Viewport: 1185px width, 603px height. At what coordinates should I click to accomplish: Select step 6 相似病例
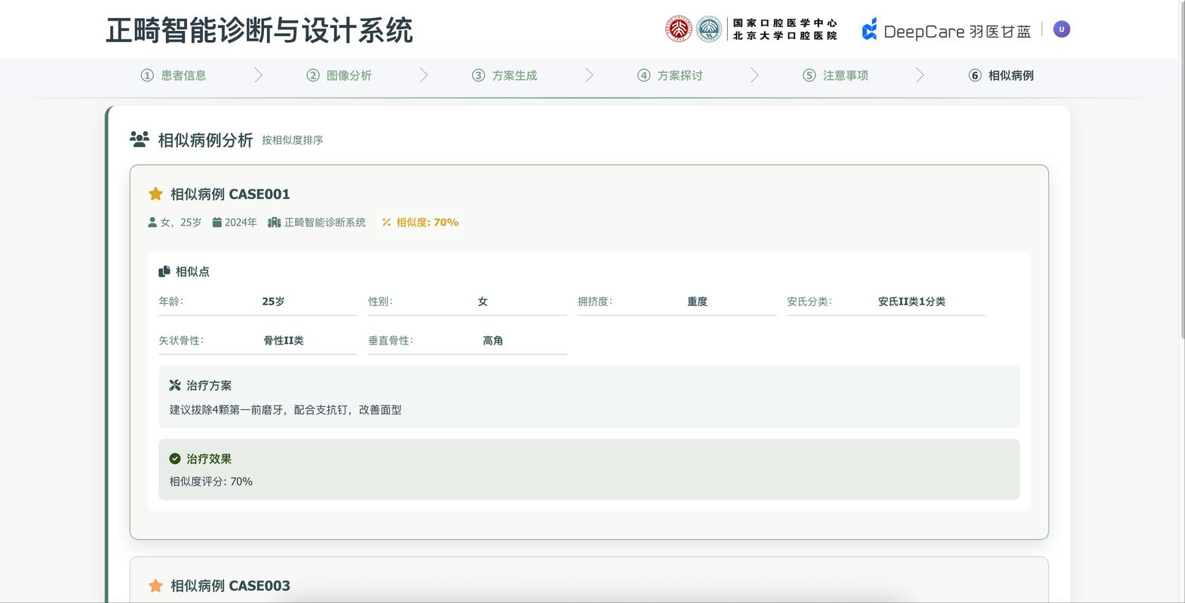1001,75
